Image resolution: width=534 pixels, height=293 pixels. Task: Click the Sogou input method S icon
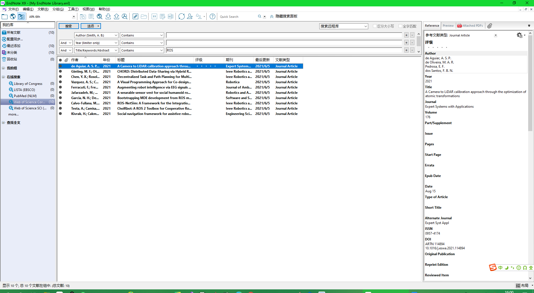tap(493, 267)
